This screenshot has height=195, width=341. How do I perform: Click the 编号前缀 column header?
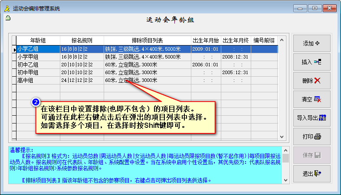(x=264, y=40)
